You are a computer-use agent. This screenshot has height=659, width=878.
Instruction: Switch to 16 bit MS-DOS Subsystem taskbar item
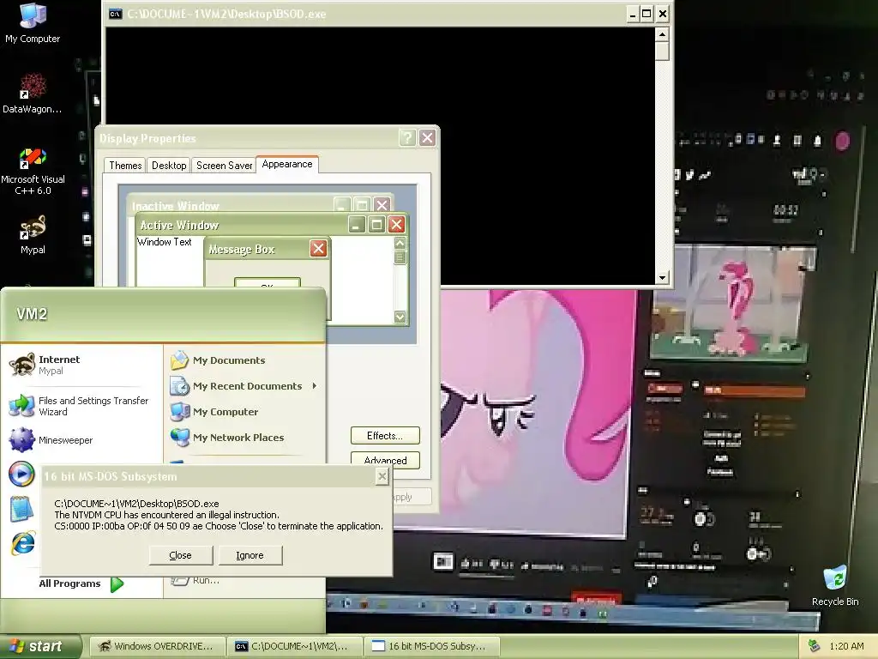[432, 646]
